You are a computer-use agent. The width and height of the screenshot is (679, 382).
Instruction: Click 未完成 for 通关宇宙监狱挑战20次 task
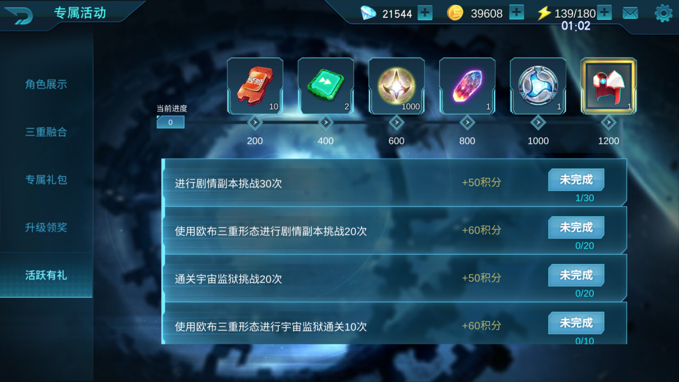[576, 275]
